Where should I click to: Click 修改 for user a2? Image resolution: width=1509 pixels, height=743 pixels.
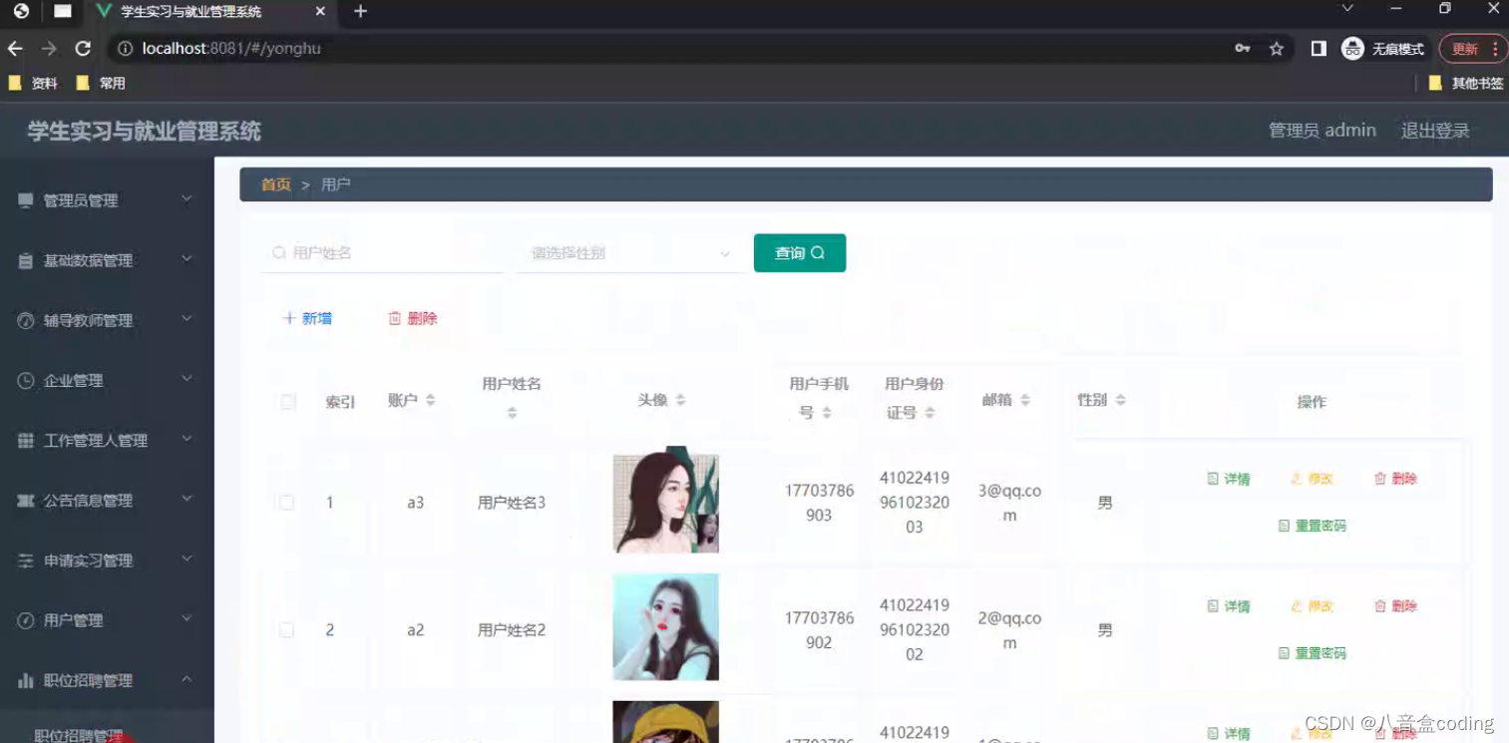[x=1313, y=606]
